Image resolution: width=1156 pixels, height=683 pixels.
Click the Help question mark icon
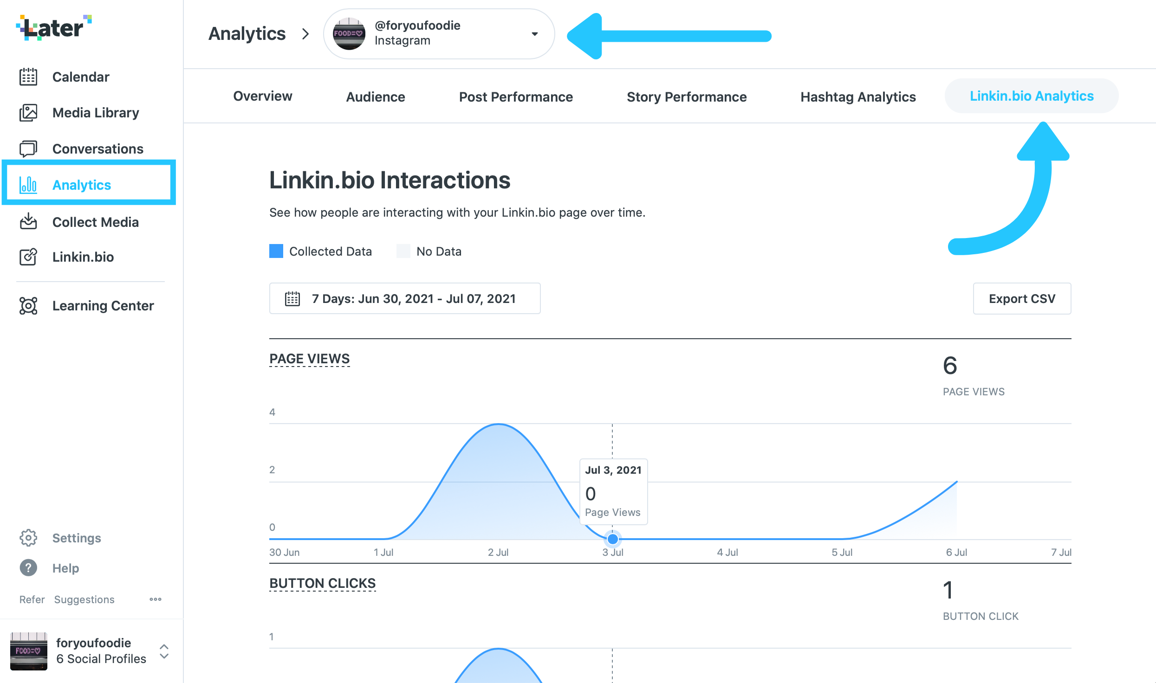[28, 568]
